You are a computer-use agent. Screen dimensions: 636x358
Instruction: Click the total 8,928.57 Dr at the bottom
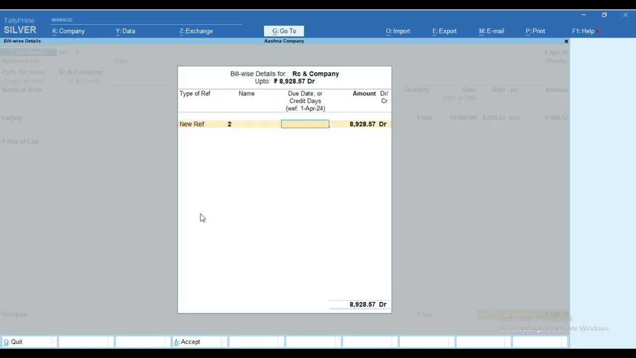[368, 304]
